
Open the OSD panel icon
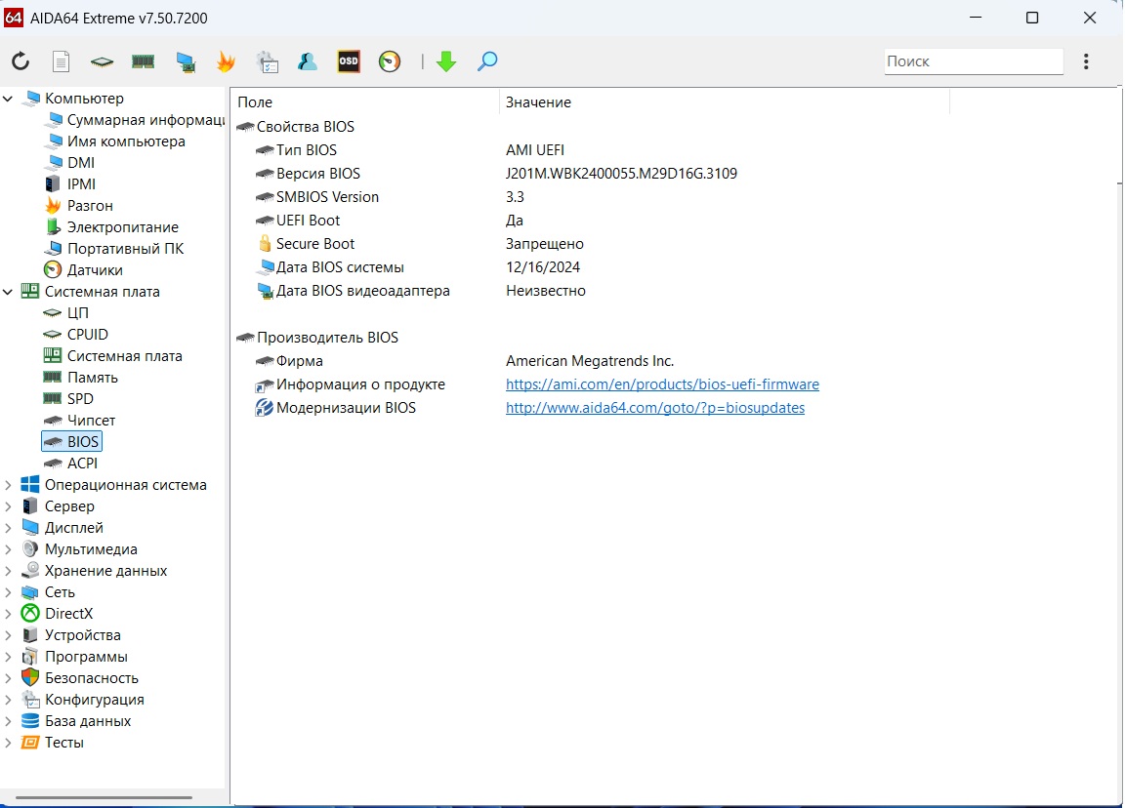coord(349,61)
